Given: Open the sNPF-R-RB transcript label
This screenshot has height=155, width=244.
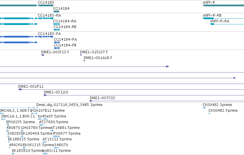Looking at the screenshot, I should pyautogui.click(x=212, y=15).
